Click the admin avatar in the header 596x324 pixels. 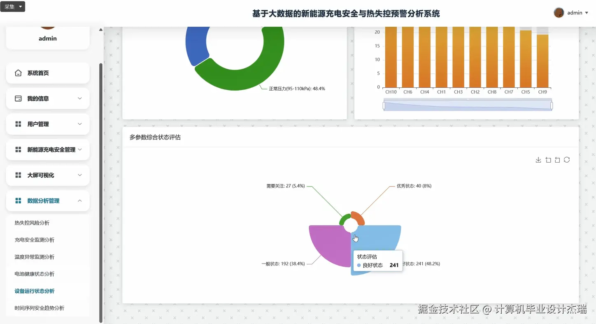point(559,13)
